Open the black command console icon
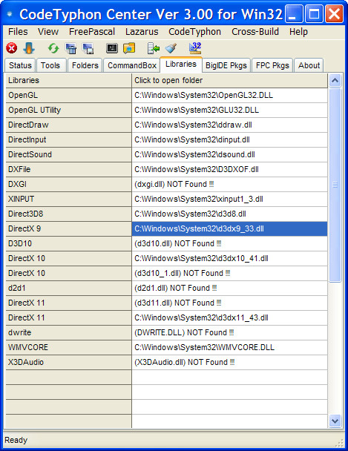This screenshot has height=451, width=348. point(112,48)
